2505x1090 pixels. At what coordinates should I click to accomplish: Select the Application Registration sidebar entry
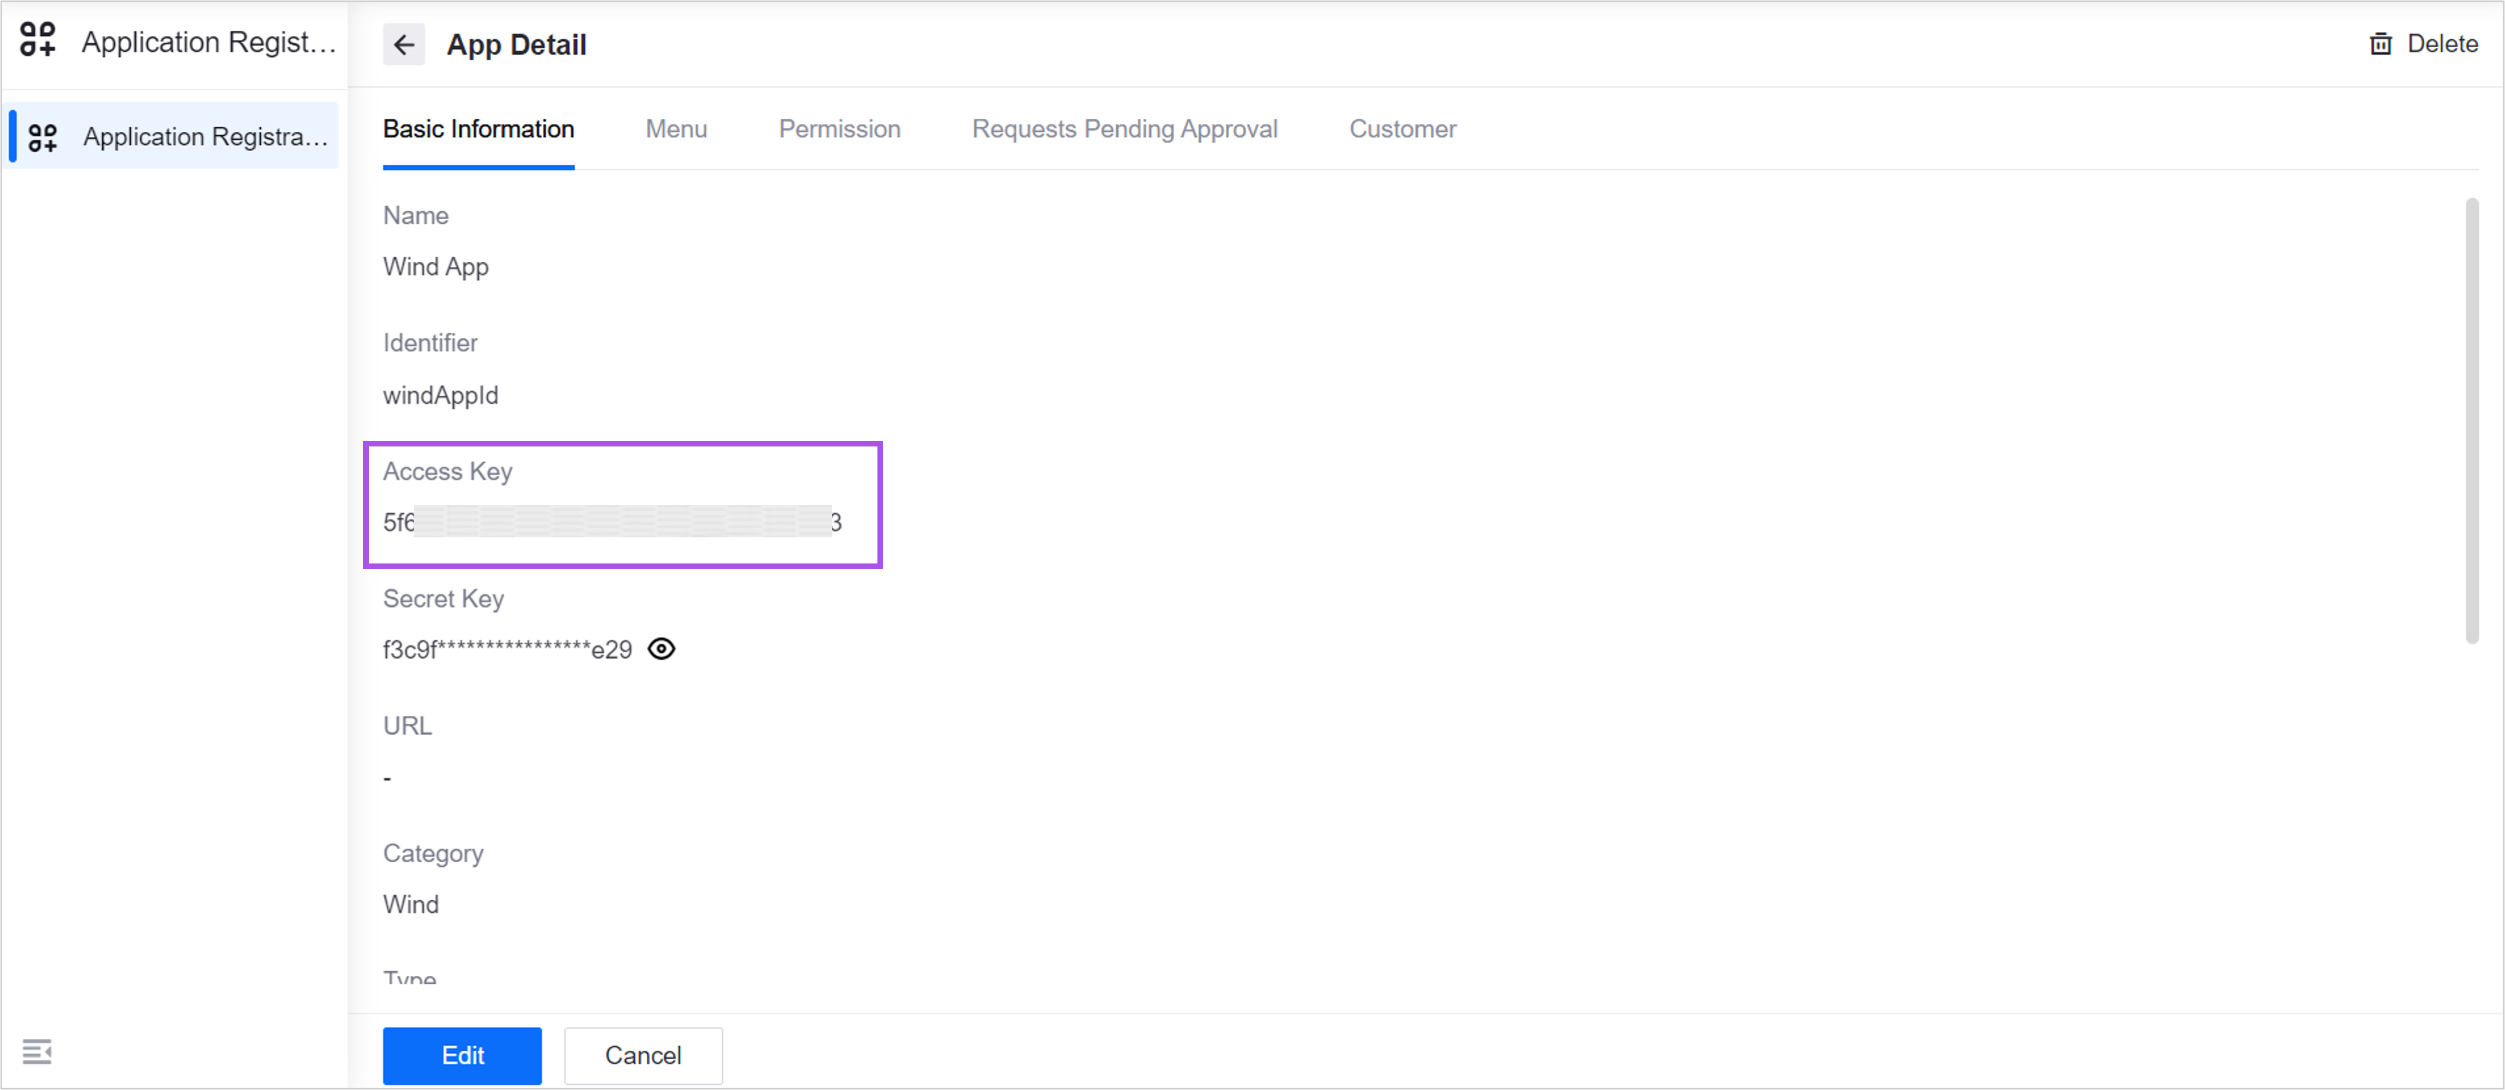tap(205, 137)
